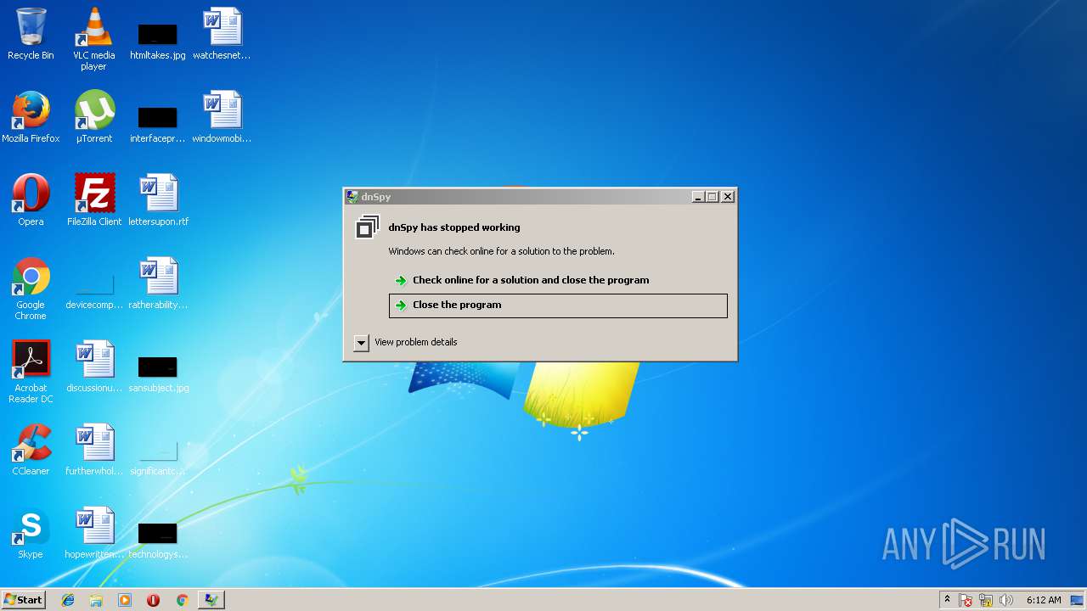The image size is (1087, 611).
Task: Select VLC media player shortcut
Action: 94,38
